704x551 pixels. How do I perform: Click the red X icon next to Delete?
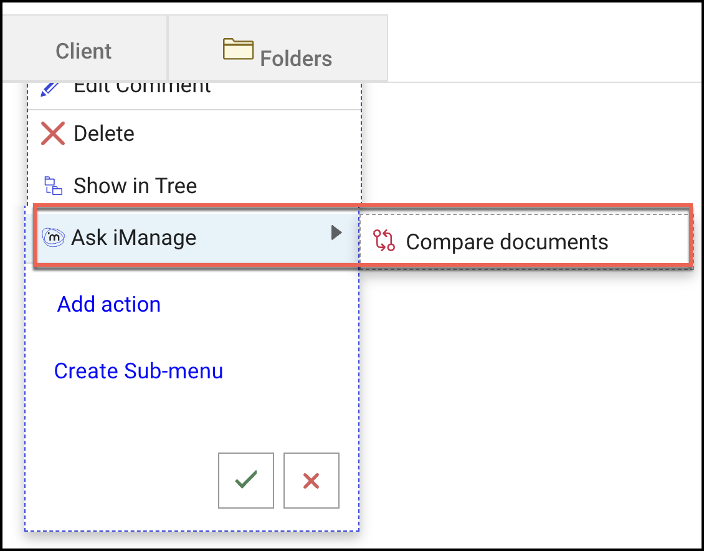[53, 133]
